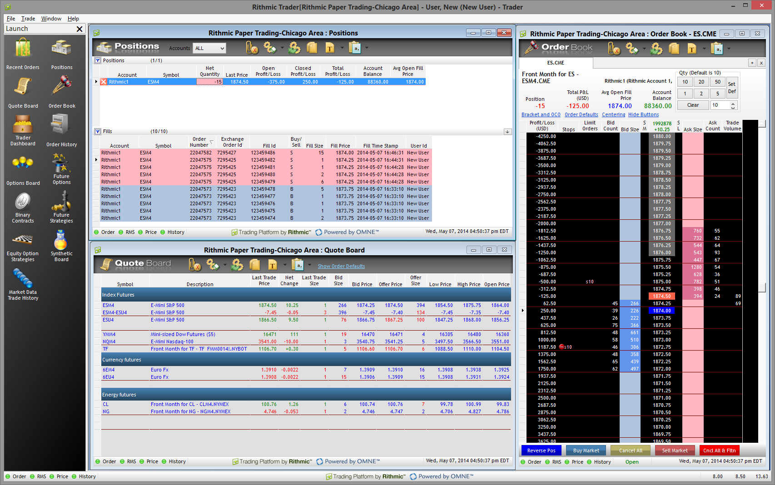Screen dimensions: 775x485
Task: Expand the Fills panel down arrow
Action: 507,132
